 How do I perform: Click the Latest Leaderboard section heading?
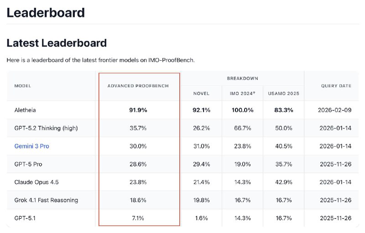click(57, 43)
